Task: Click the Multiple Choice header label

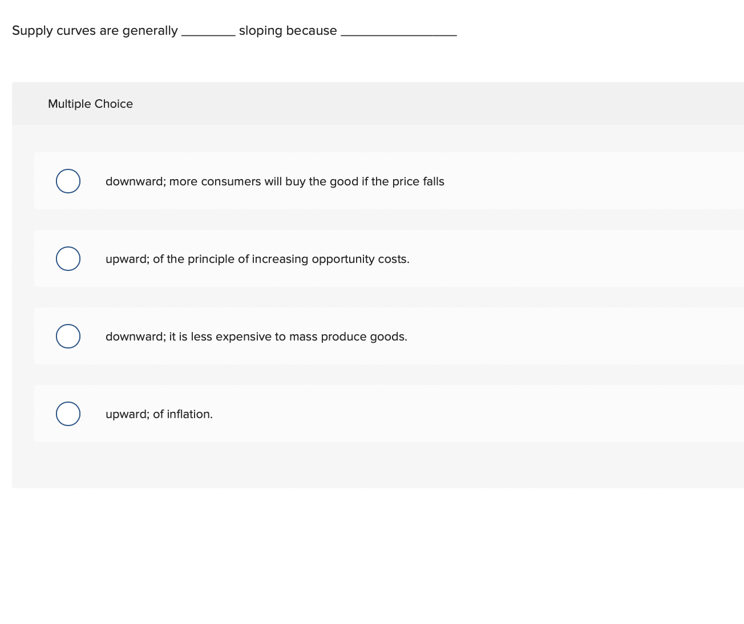Action: pos(90,104)
